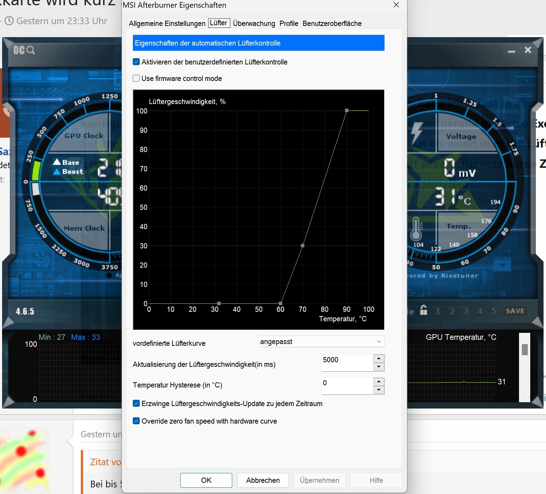546x494 pixels.
Task: Select profile slot 2 in Afterburner
Action: tap(452, 311)
